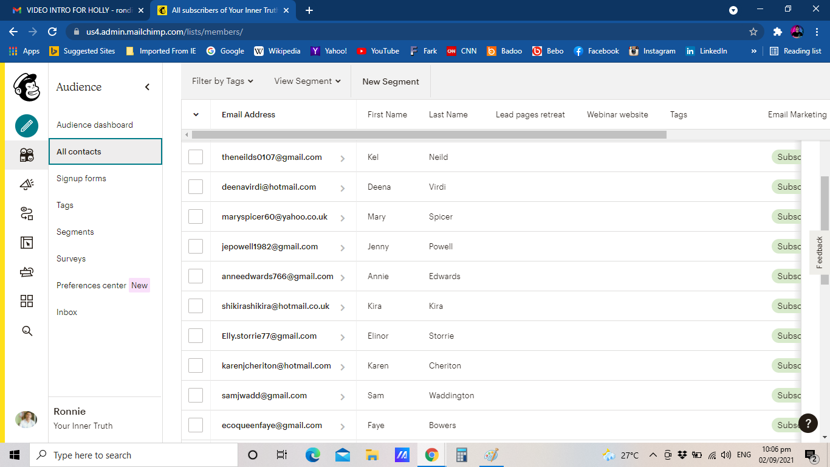Tick checkbox for Elly.storrie77@gmail.com

tap(196, 336)
